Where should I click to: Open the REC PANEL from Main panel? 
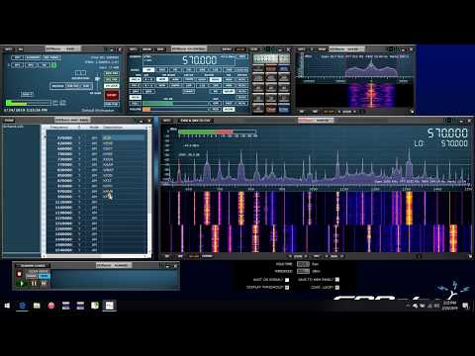[51, 57]
